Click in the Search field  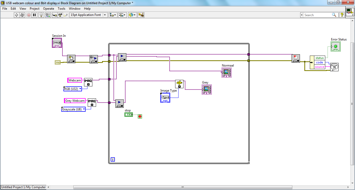click(x=317, y=15)
